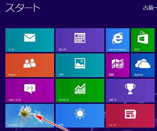Screen dimensions: 157x131
Task: Open the Maps (地図) tile
Action: coord(117,65)
